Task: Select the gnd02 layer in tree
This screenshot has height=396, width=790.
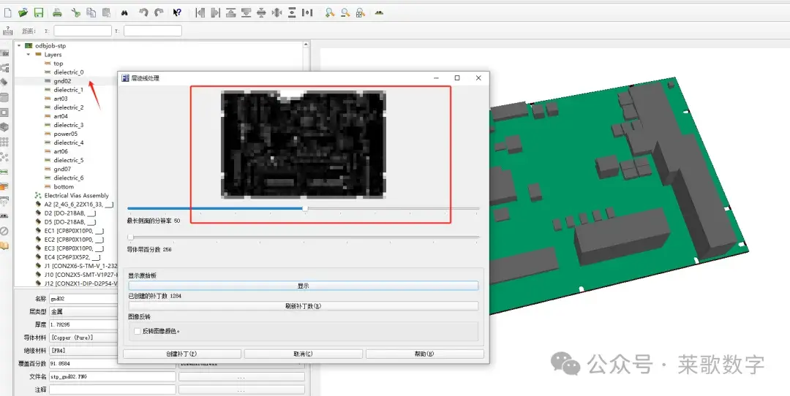Action: [62, 81]
